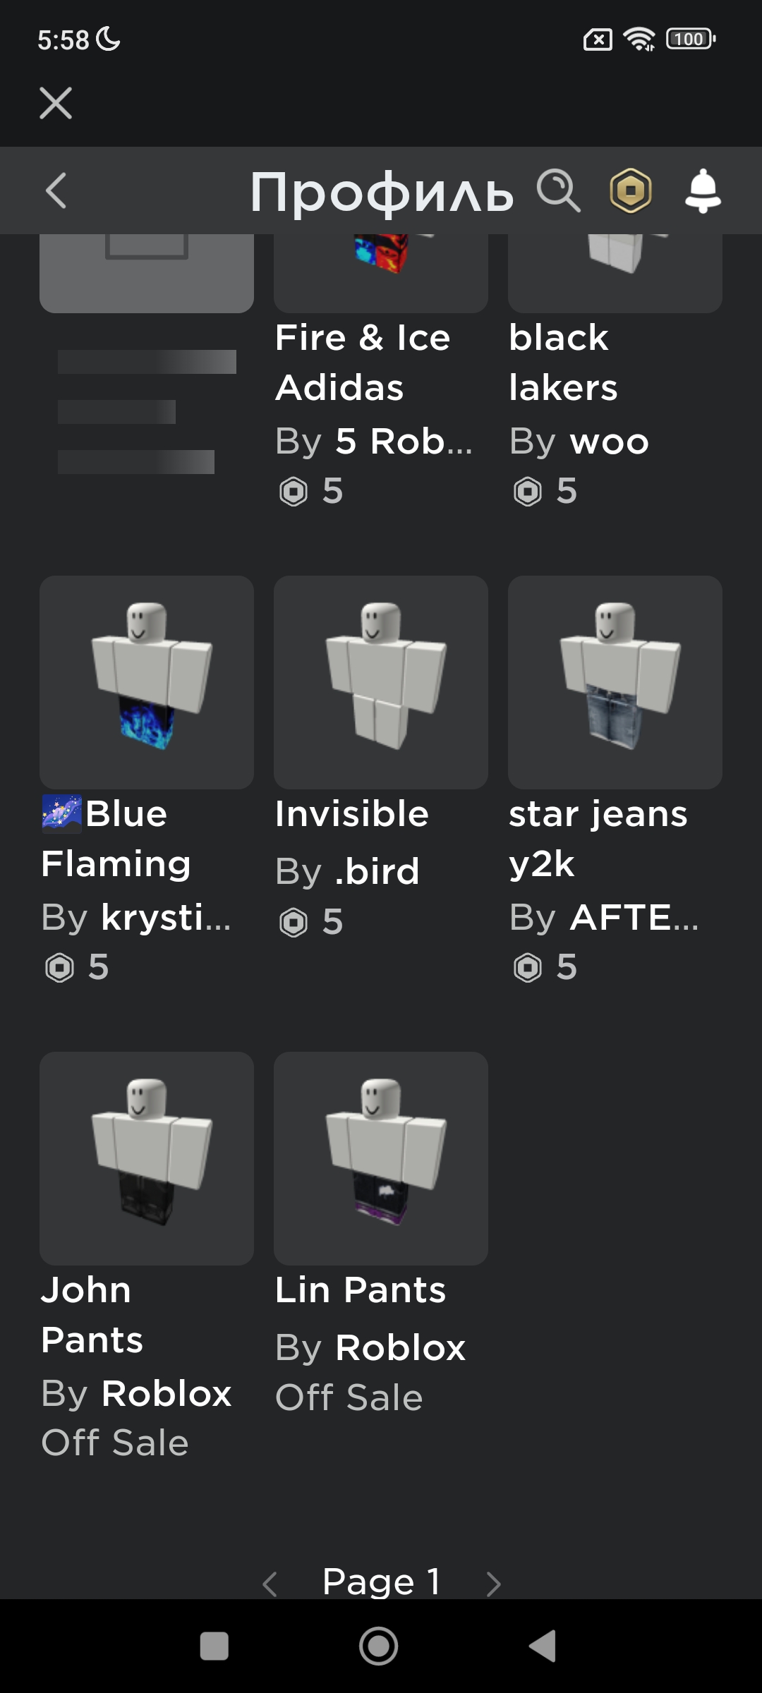Tap the Android home button

(379, 1646)
